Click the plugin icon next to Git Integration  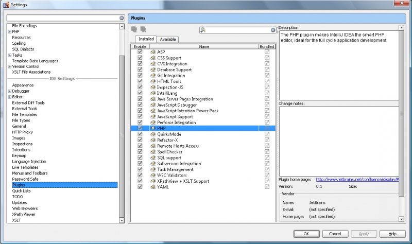point(153,76)
